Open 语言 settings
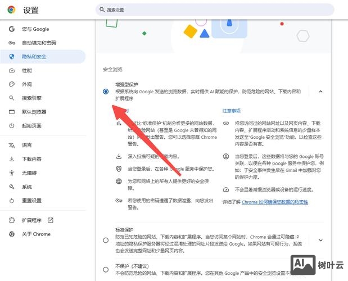The height and width of the screenshot is (281, 348). (x=27, y=145)
